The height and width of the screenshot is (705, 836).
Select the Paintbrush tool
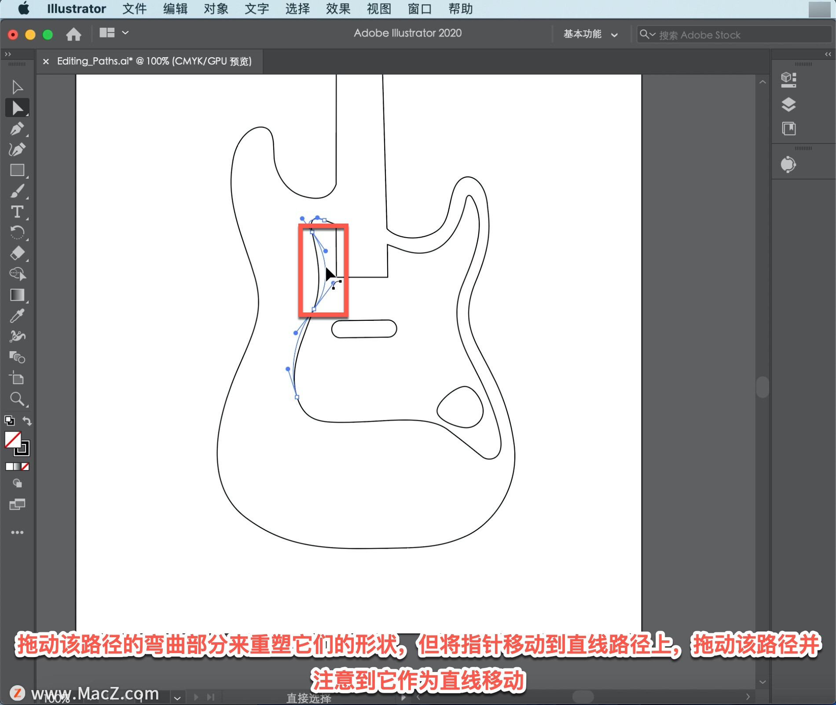17,191
